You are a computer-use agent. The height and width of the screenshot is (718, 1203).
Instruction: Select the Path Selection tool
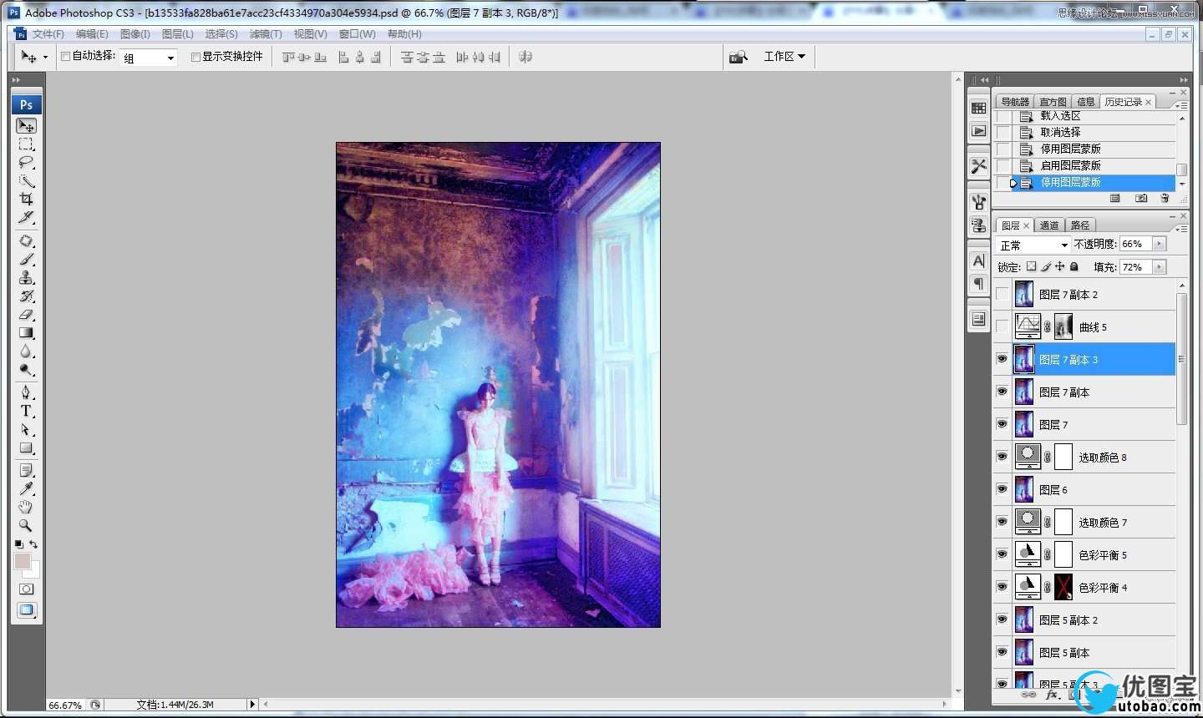coord(27,429)
